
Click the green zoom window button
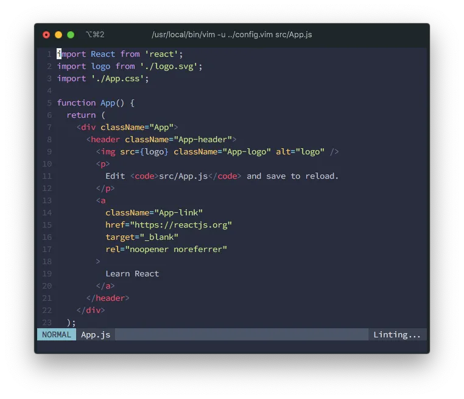click(71, 35)
